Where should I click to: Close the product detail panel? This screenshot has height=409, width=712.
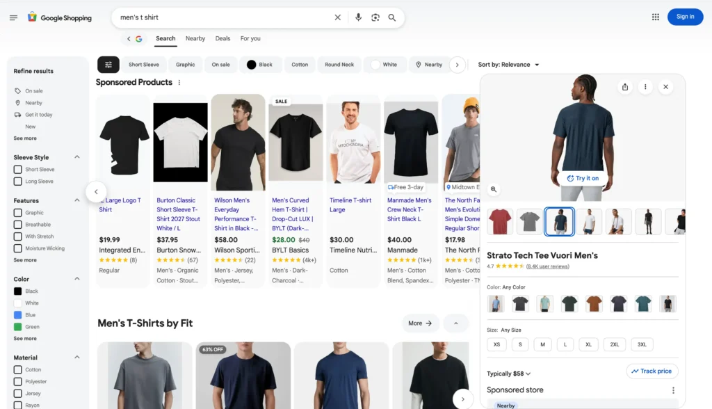[x=665, y=87]
